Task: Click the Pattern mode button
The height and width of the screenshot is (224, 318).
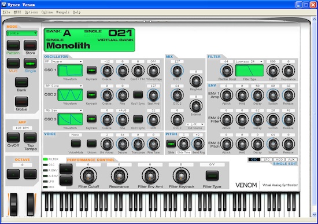Action: (x=13, y=45)
